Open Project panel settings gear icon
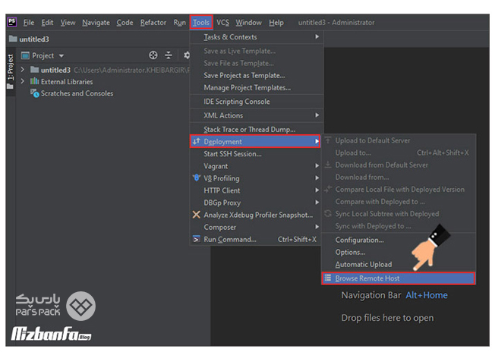This screenshot has width=492, height=352. [x=187, y=55]
